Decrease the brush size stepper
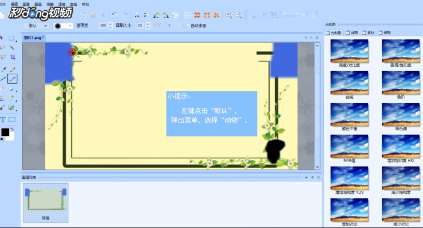 (148, 28)
